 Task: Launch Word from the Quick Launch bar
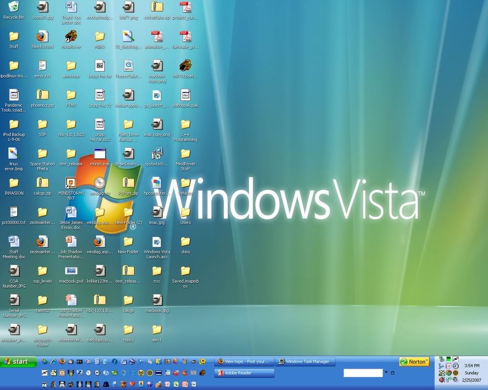point(193,384)
